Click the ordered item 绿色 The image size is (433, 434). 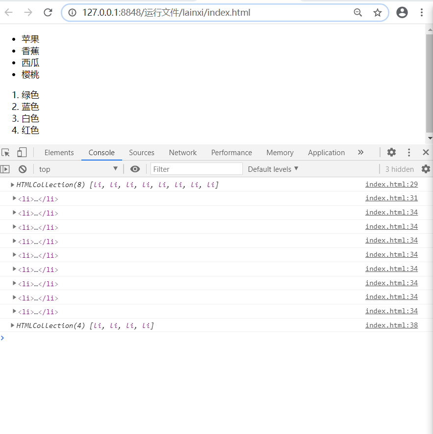(30, 95)
